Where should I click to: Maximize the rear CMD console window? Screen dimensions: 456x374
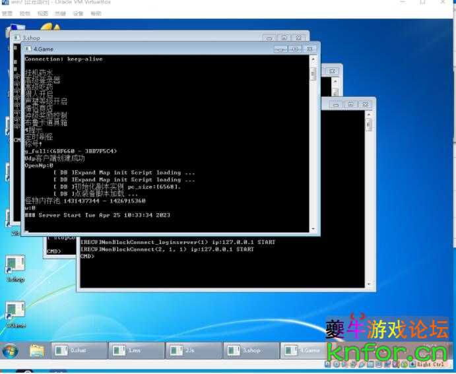(x=350, y=104)
